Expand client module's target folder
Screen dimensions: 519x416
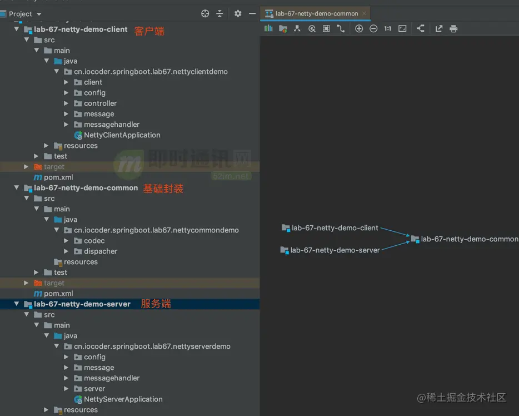click(x=26, y=167)
